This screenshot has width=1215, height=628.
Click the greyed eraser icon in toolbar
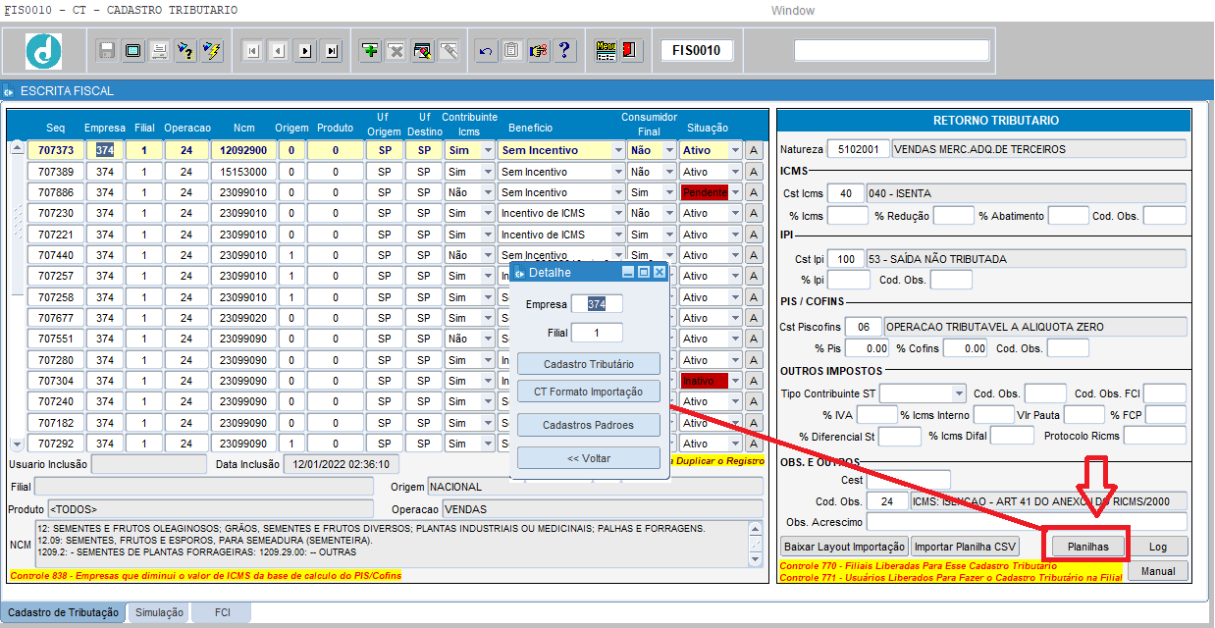[x=448, y=51]
